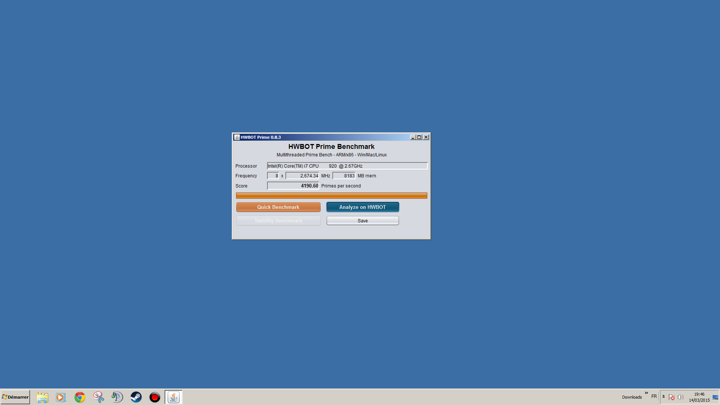Open the FR language bar selector
The width and height of the screenshot is (720, 405).
pos(654,396)
